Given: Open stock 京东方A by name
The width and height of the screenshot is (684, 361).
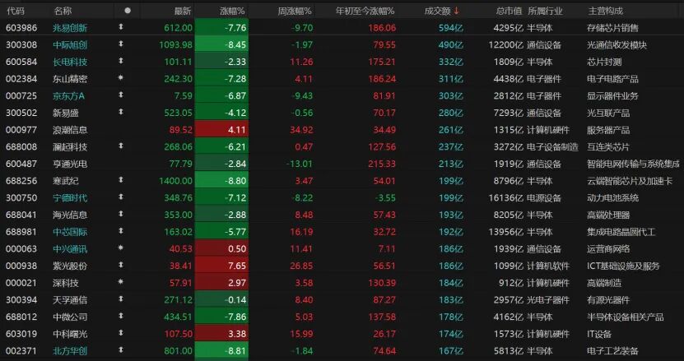Looking at the screenshot, I should click(x=69, y=96).
